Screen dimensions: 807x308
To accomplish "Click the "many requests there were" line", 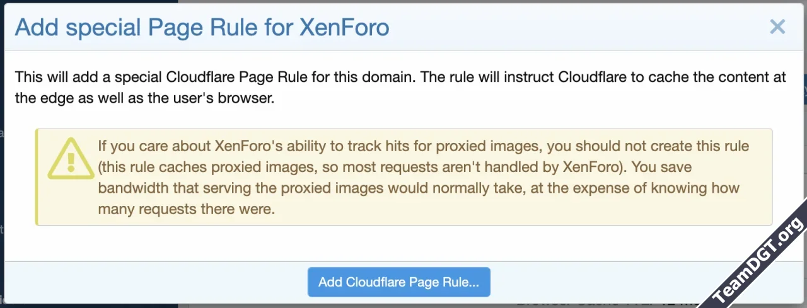I will point(187,209).
